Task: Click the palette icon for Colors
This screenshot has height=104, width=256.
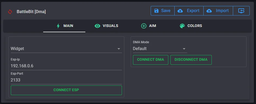Action: [182, 26]
